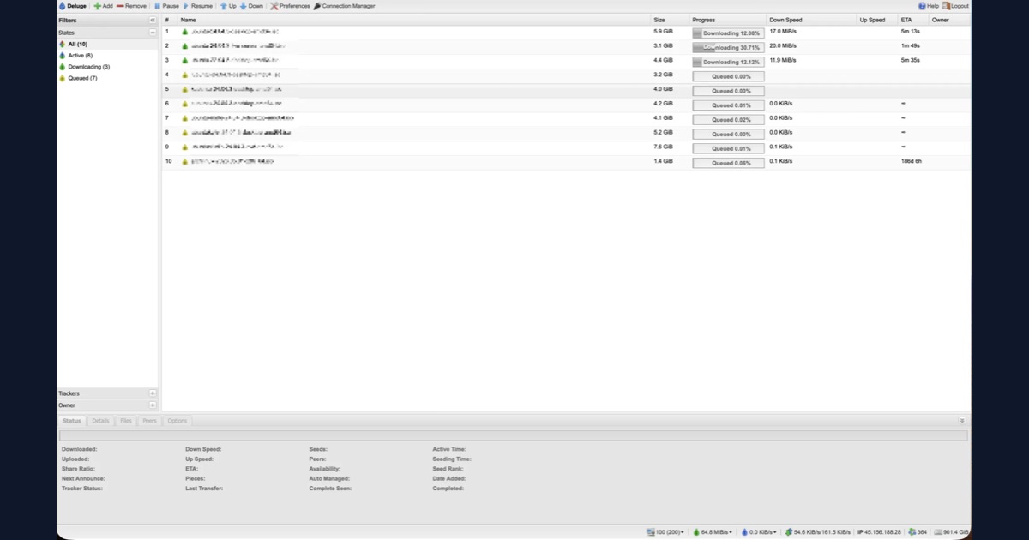Sort by the Progress column header
The width and height of the screenshot is (1029, 540).
(x=728, y=20)
